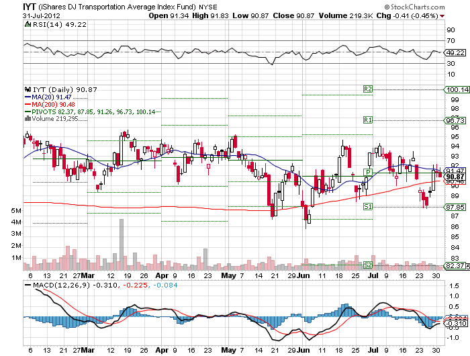470x356 pixels.
Task: Click the black MACD legend line marker
Action: [x=28, y=285]
